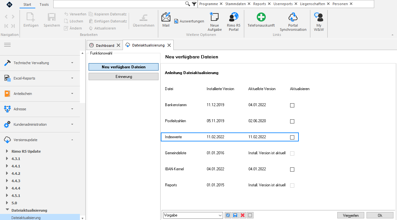
Task: Click Kopieren Datensatz
Action: click(108, 14)
